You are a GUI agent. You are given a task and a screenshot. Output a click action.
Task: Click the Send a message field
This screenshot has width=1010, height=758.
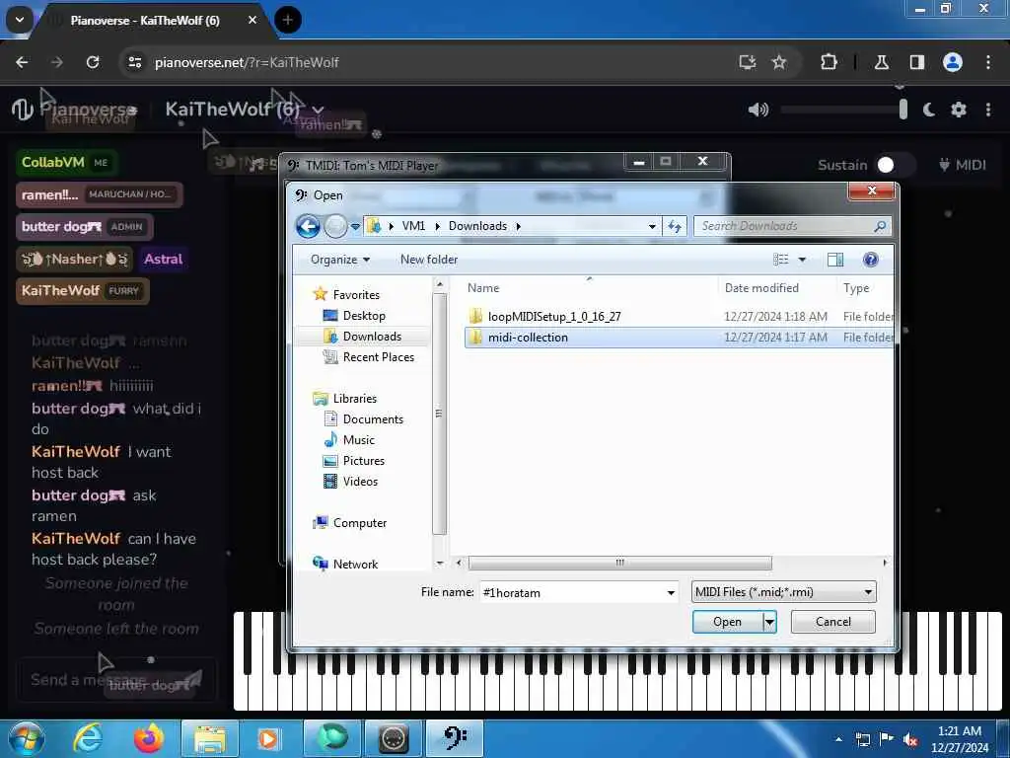pos(116,679)
